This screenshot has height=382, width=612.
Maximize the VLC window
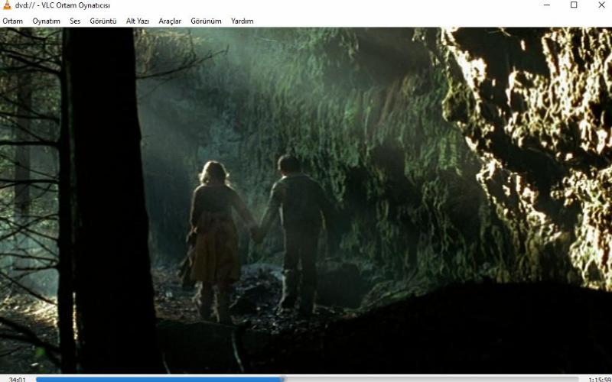click(x=574, y=5)
